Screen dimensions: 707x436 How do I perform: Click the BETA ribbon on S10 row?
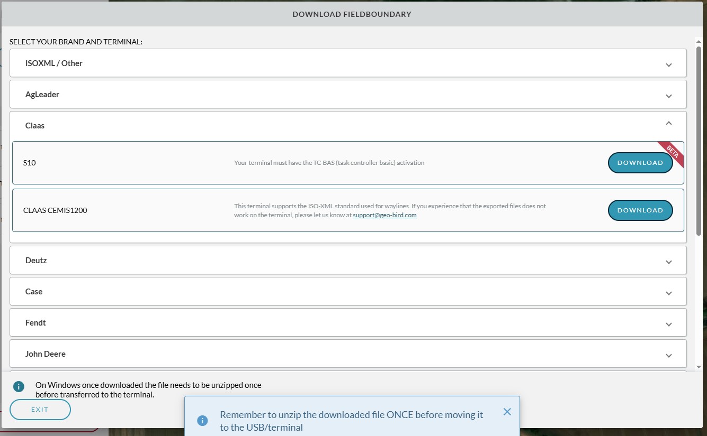(672, 153)
